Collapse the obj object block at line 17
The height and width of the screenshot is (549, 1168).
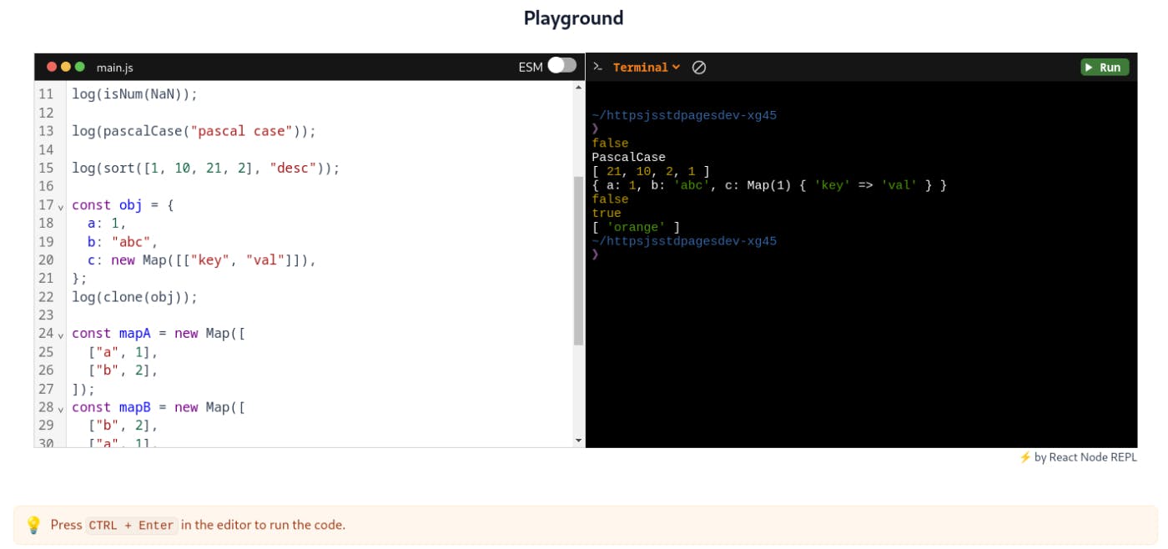click(x=58, y=207)
